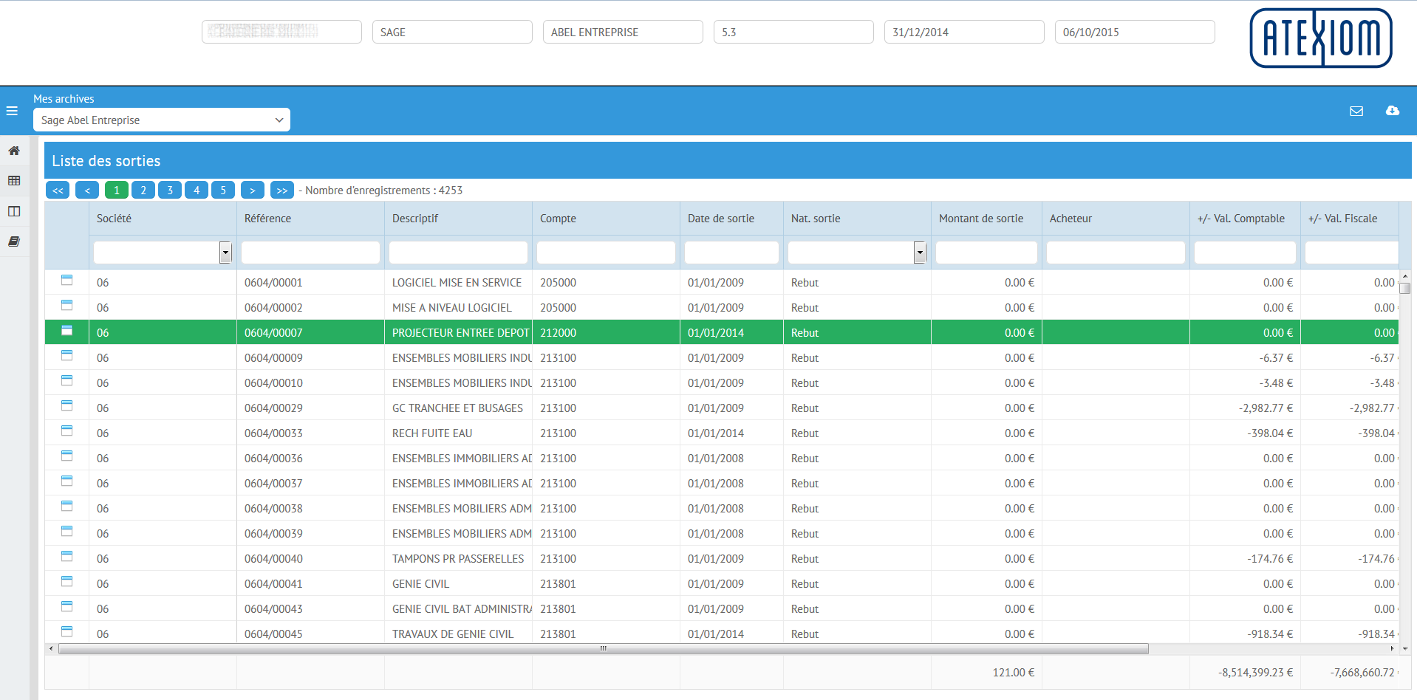This screenshot has height=700, width=1417.
Task: Jump to the last page with >>
Action: tap(281, 190)
